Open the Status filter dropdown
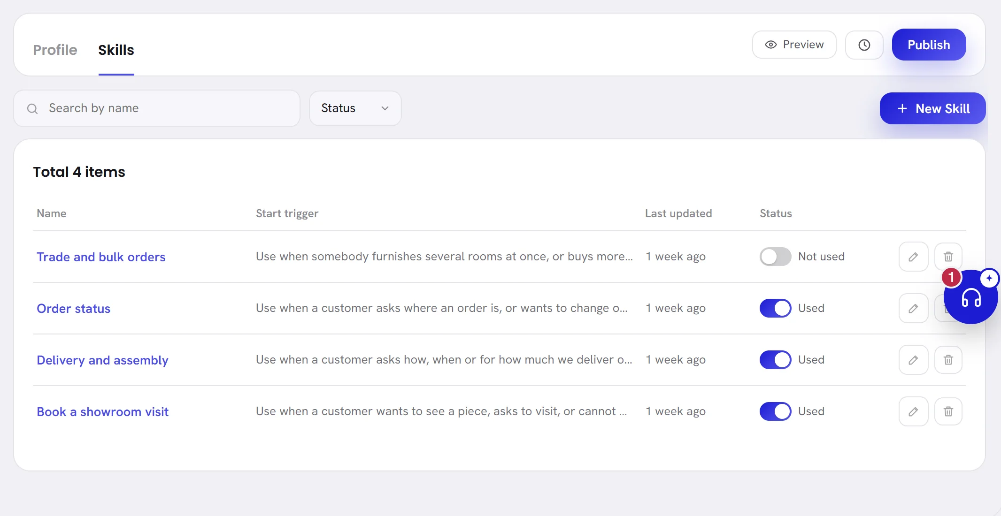The image size is (1001, 516). tap(355, 108)
